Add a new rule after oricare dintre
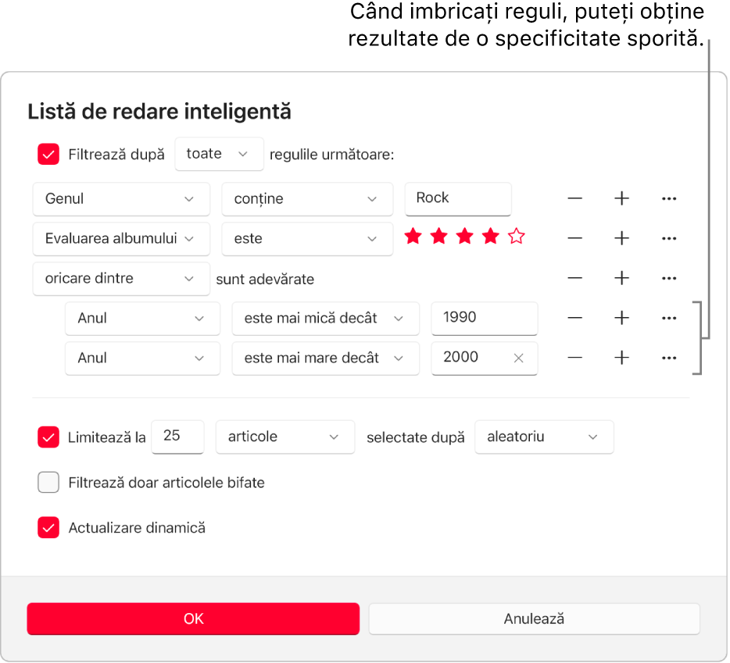The width and height of the screenshot is (730, 663). (621, 279)
